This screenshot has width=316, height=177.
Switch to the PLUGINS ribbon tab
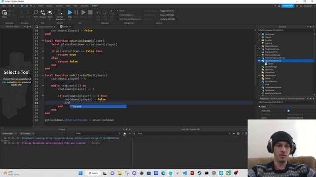[x=84, y=6]
